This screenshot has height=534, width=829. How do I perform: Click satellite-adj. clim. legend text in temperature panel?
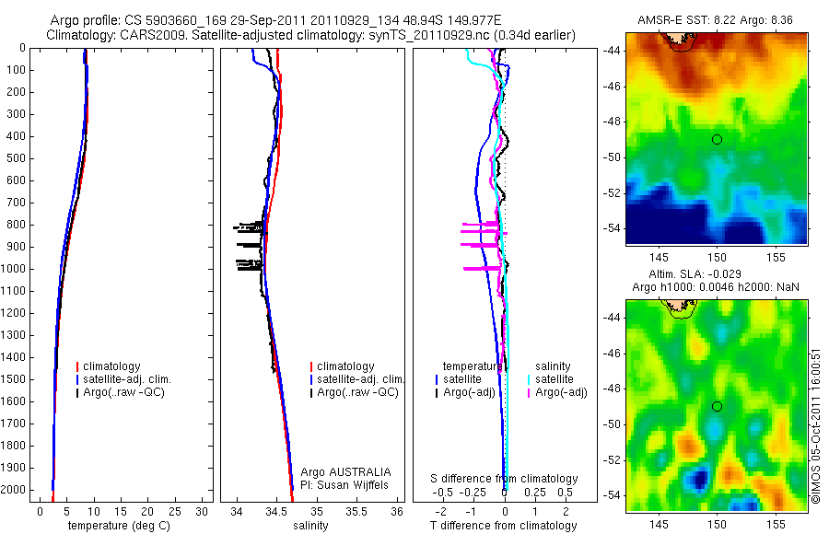click(x=127, y=379)
